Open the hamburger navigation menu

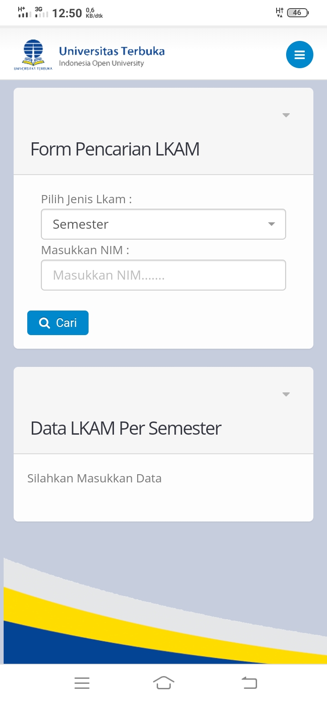click(x=299, y=54)
